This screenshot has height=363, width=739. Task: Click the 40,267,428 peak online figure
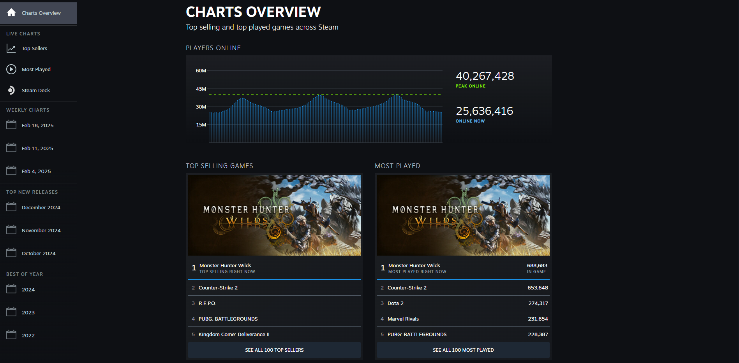click(x=485, y=76)
